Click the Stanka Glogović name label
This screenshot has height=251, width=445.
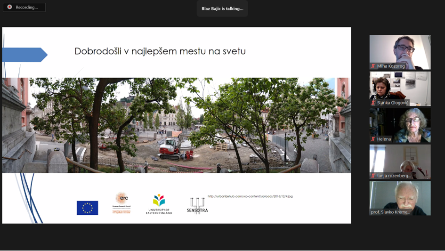(393, 103)
